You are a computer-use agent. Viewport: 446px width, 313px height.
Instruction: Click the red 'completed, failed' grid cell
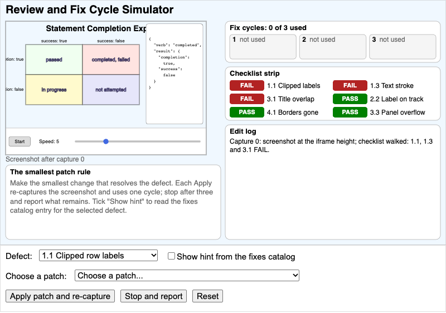(111, 60)
